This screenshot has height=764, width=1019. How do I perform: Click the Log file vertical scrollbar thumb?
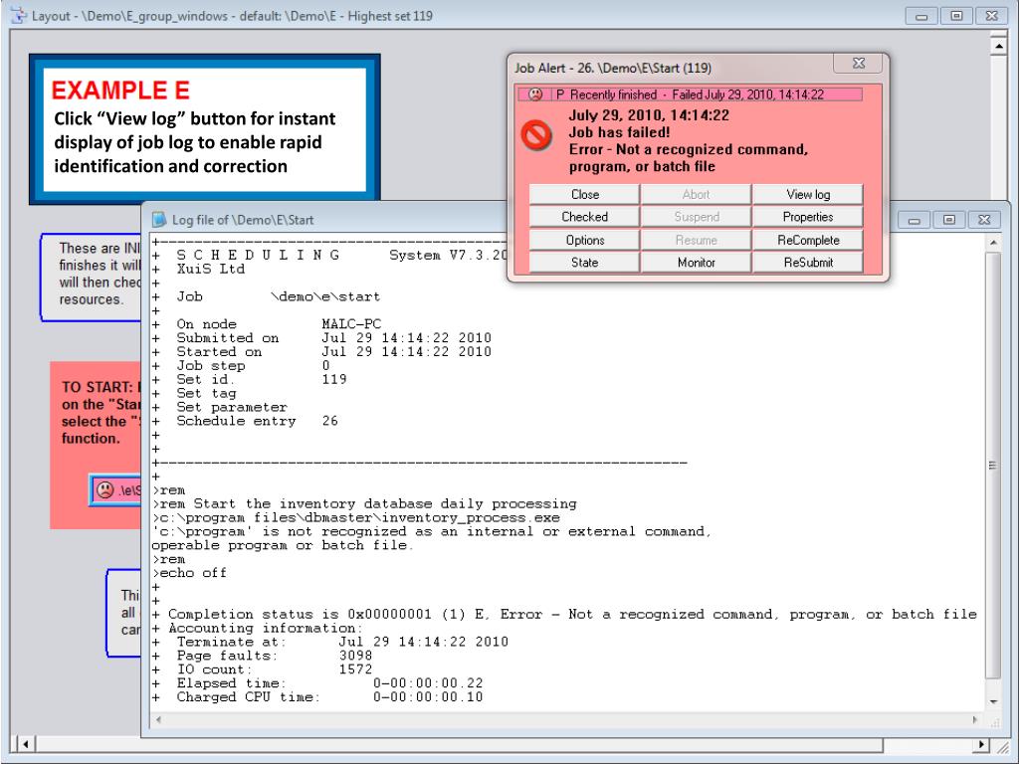point(993,466)
